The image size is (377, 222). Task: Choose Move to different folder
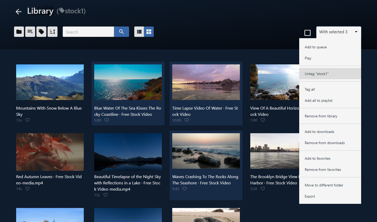click(330, 185)
